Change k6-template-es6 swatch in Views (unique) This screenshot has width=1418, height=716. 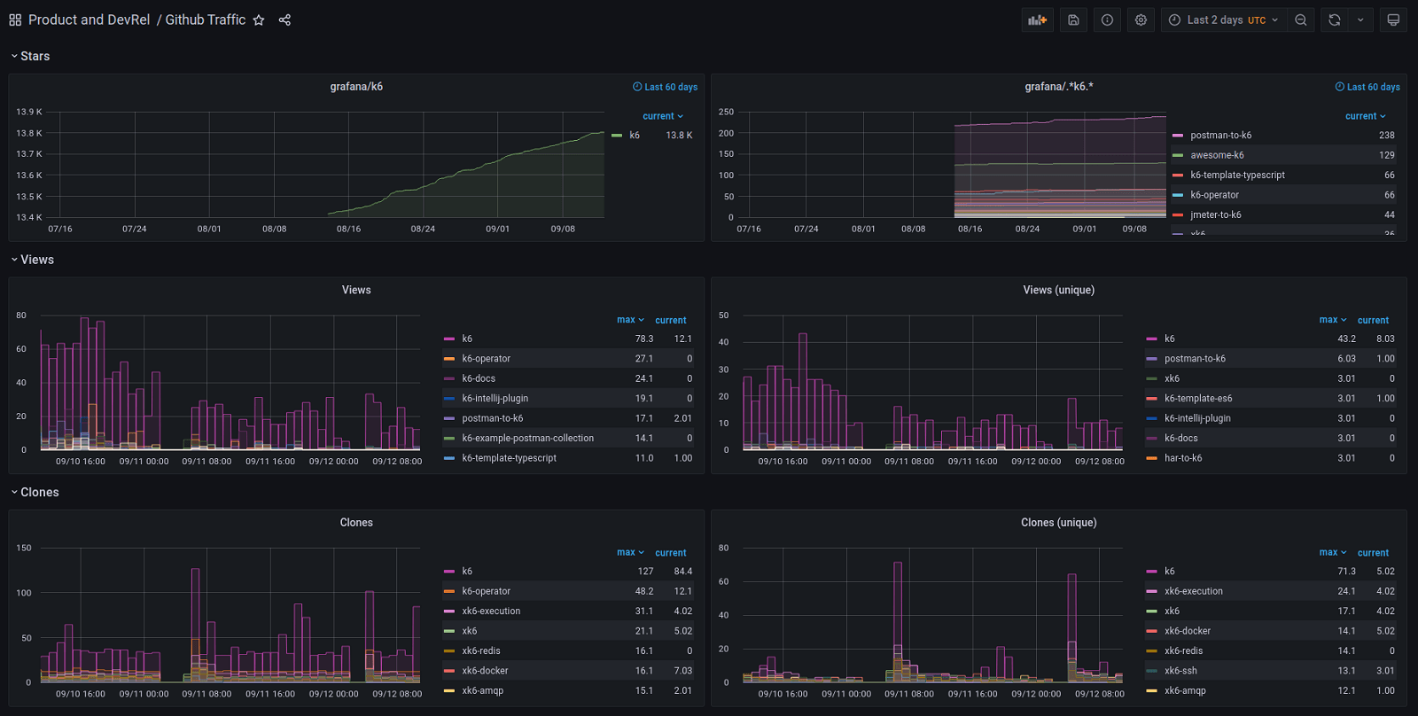[x=1151, y=399]
